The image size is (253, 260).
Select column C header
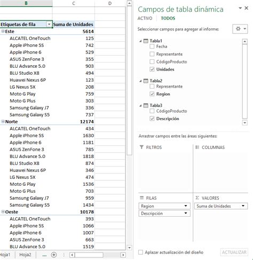74,3
